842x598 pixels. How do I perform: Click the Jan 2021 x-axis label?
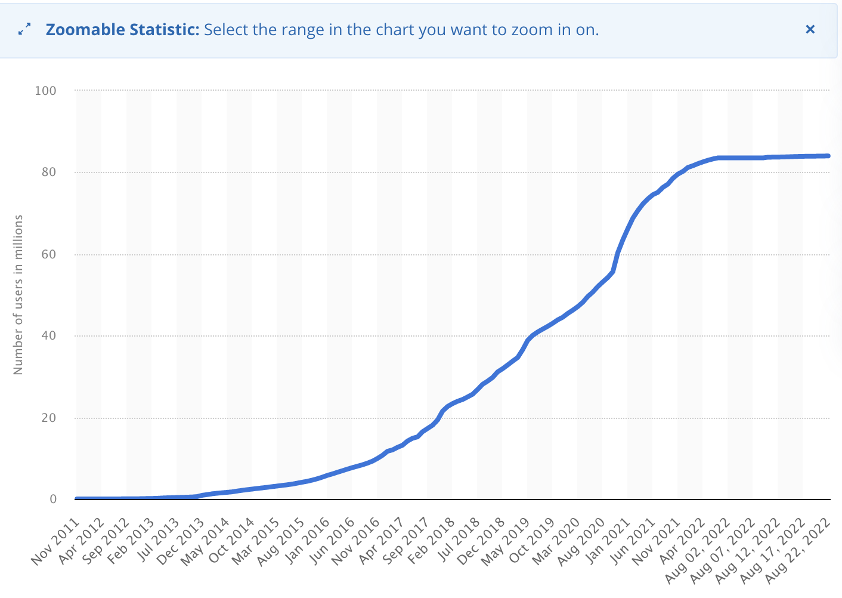608,542
